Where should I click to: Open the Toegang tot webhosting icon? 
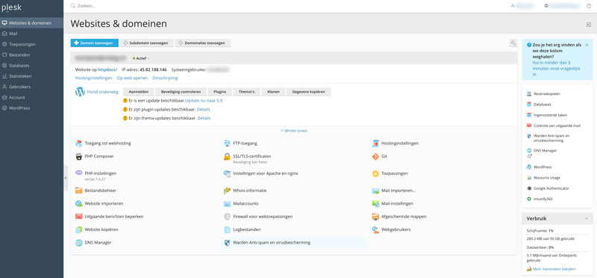pyautogui.click(x=79, y=143)
